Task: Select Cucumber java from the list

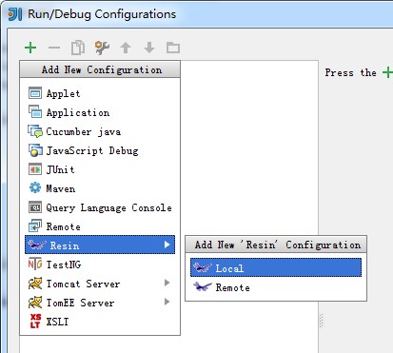Action: tap(100, 131)
